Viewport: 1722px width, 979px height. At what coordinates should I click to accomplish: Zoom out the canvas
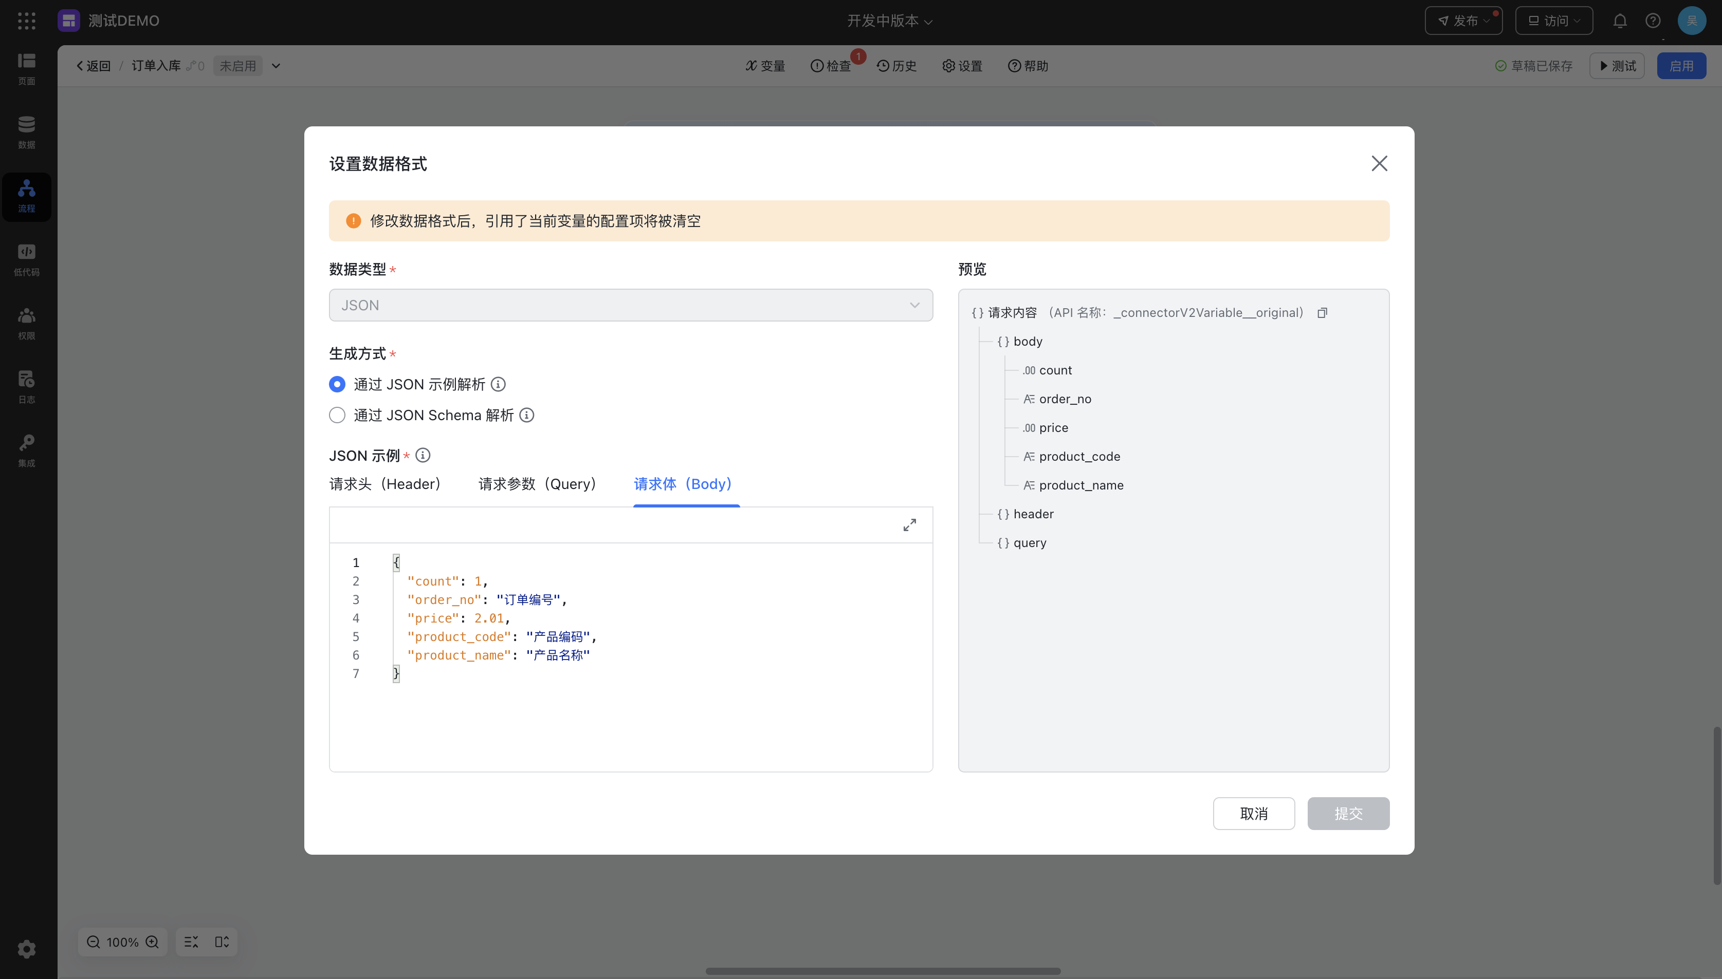pos(94,942)
